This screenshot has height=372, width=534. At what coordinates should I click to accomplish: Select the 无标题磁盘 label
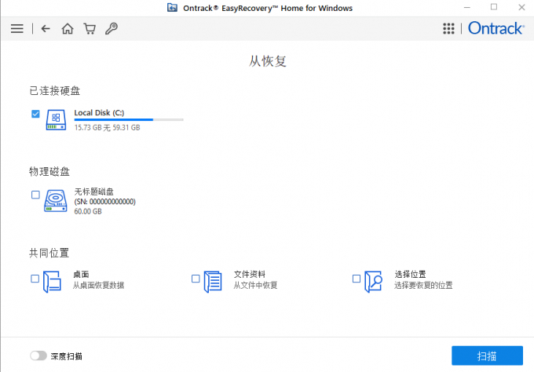(94, 191)
